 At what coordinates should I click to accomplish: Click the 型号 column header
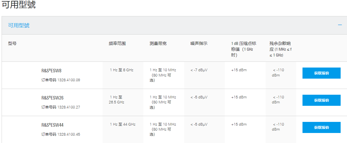12,44
